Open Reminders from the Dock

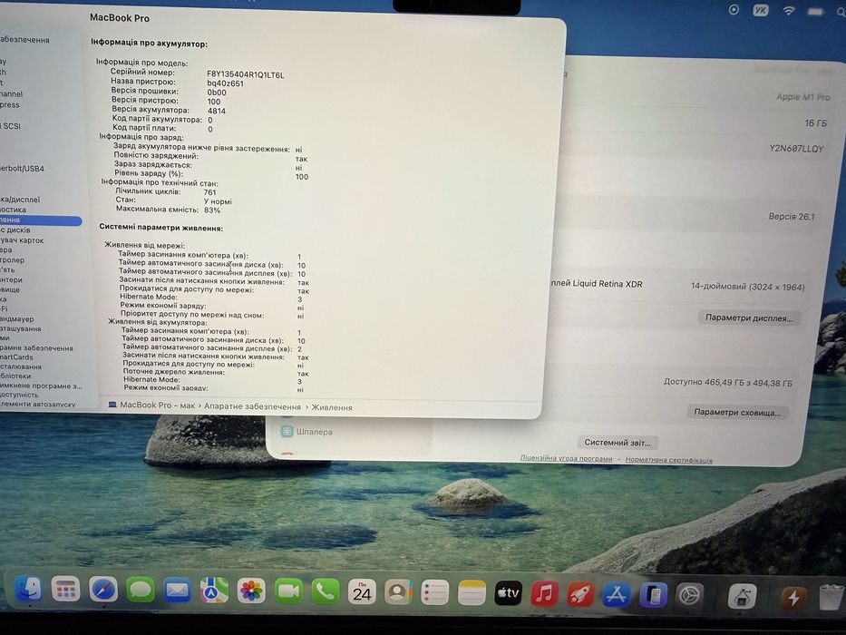pos(435,593)
